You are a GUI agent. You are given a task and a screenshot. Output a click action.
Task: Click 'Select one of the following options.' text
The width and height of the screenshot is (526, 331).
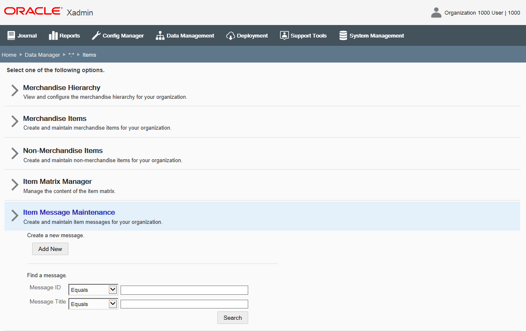click(x=55, y=70)
